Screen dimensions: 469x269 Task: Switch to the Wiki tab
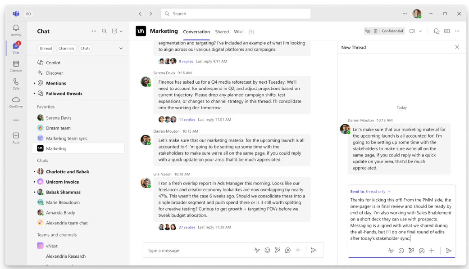point(238,32)
